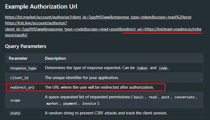Click the Parameter column header
This screenshot has width=210, height=120.
[18, 58]
